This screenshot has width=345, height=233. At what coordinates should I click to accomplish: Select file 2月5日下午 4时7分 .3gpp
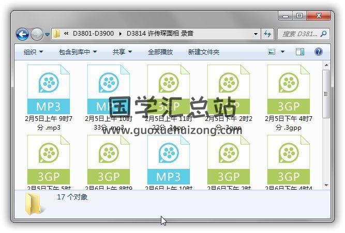tap(289, 98)
